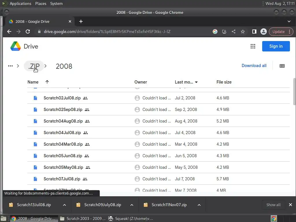This screenshot has width=296, height=222.
Task: Select Scratch04Mar08.zip file name
Action: pyautogui.click(x=63, y=144)
